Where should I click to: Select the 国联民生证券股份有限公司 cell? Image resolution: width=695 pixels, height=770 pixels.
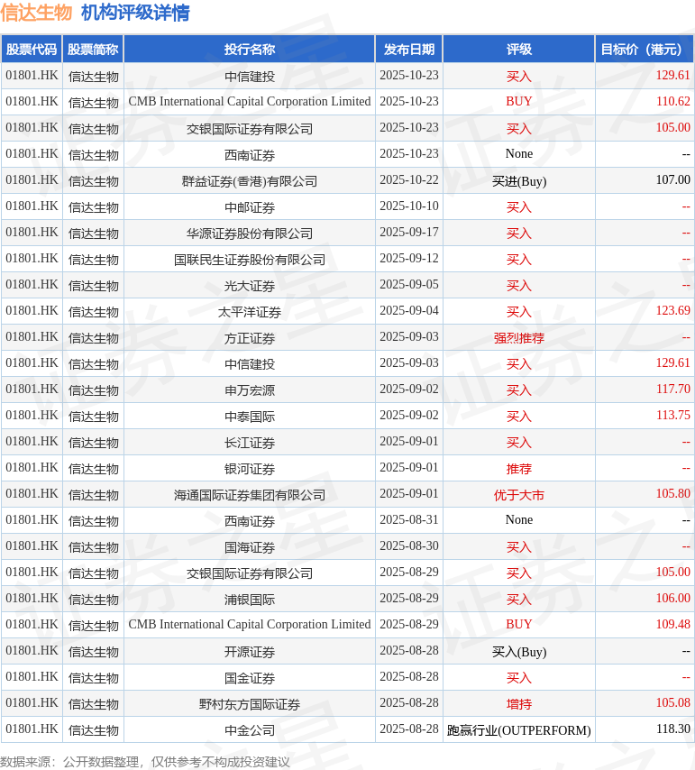[x=250, y=260]
